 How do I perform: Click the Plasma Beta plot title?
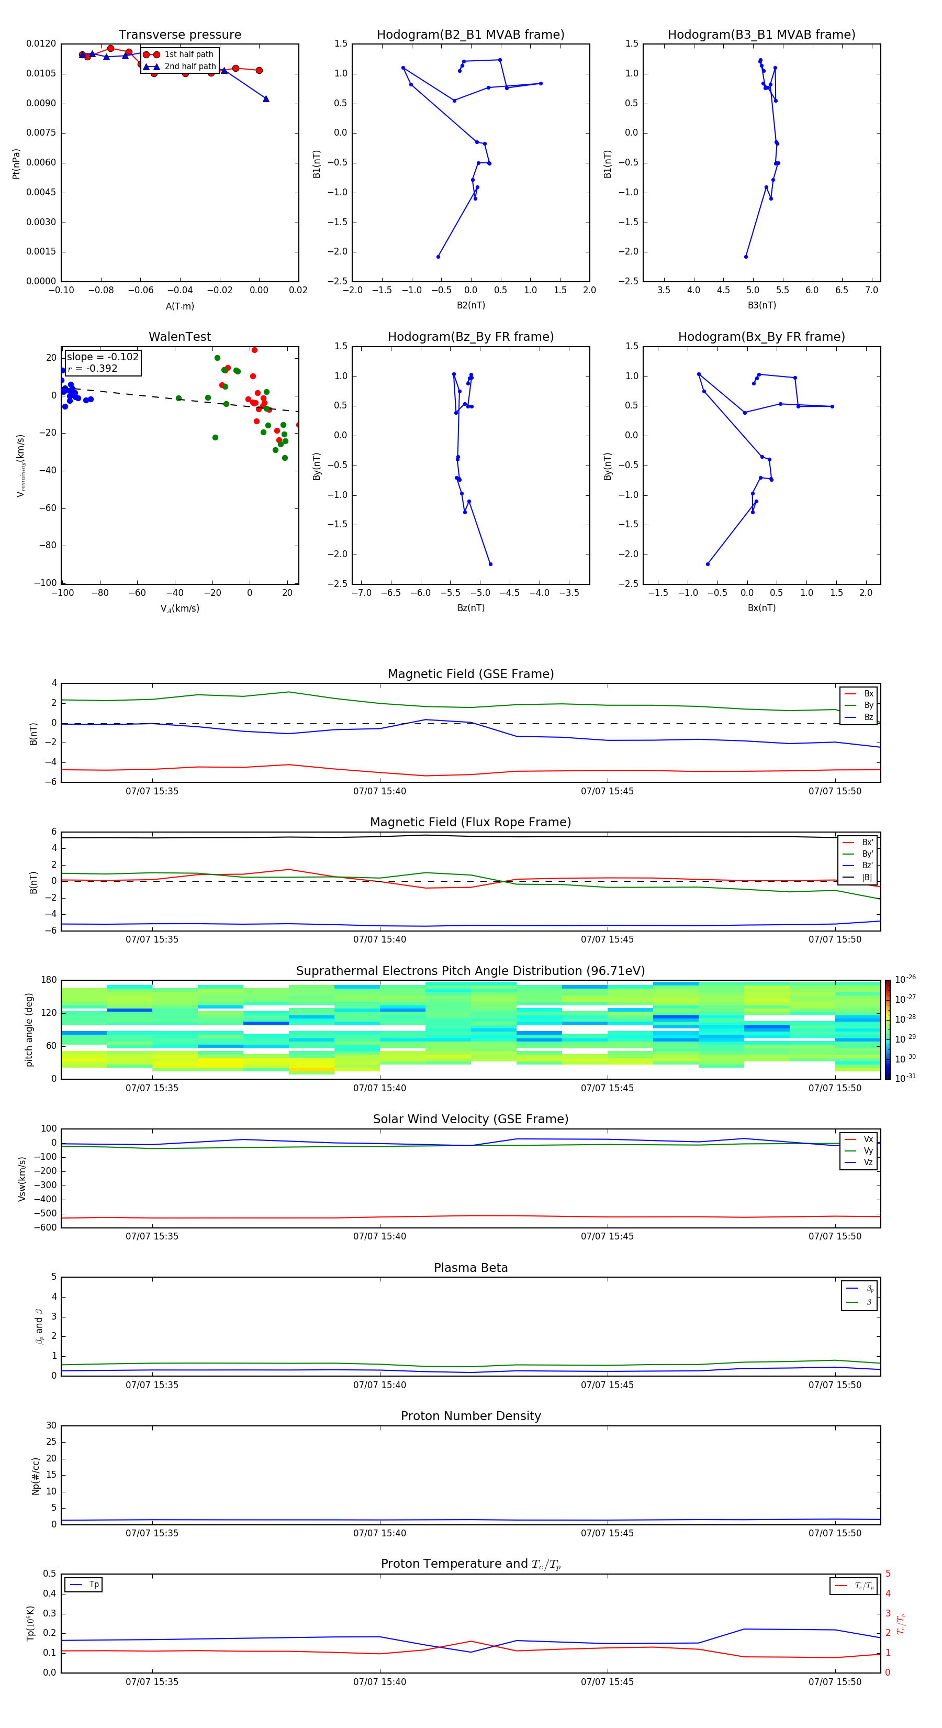[470, 1268]
